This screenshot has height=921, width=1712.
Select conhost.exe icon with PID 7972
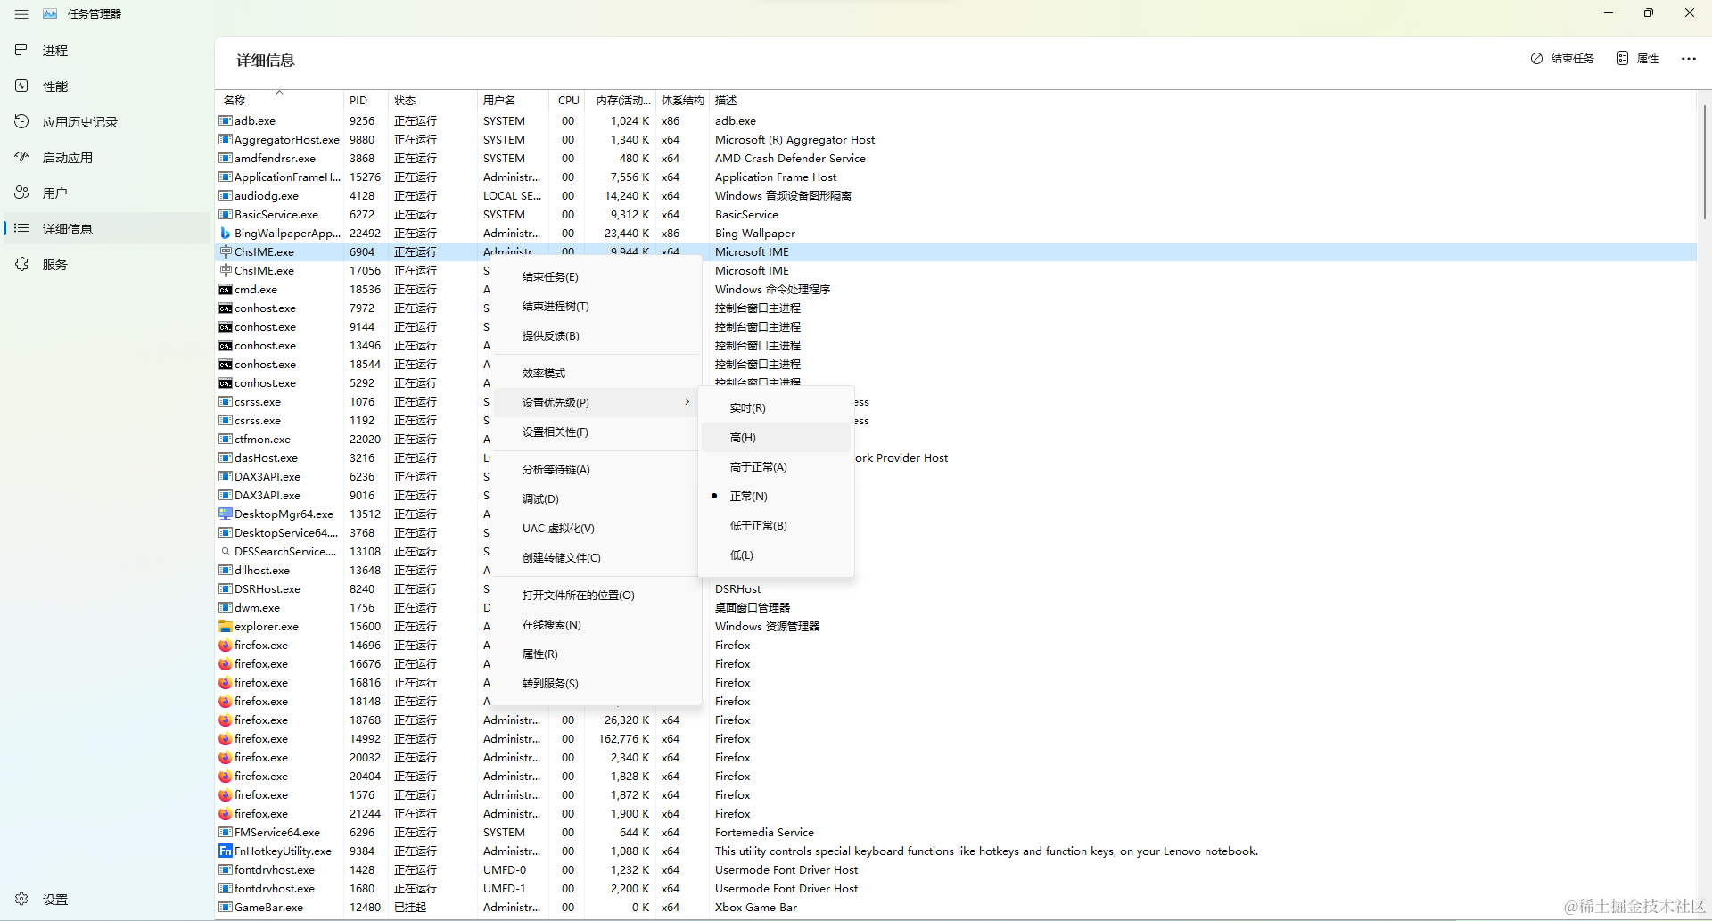coord(226,308)
